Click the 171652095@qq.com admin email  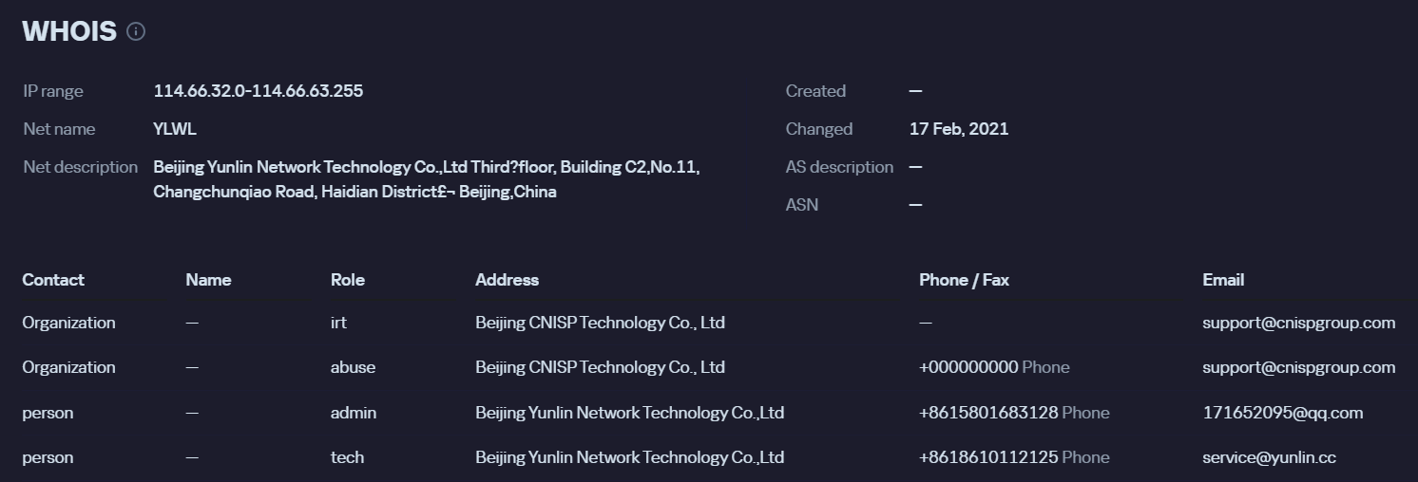1282,413
